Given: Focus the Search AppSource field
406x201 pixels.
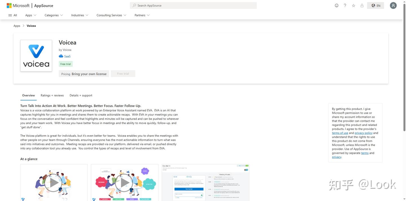Looking at the screenshot, I should (193, 5).
